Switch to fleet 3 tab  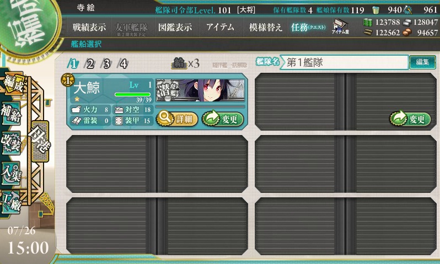pyautogui.click(x=106, y=64)
